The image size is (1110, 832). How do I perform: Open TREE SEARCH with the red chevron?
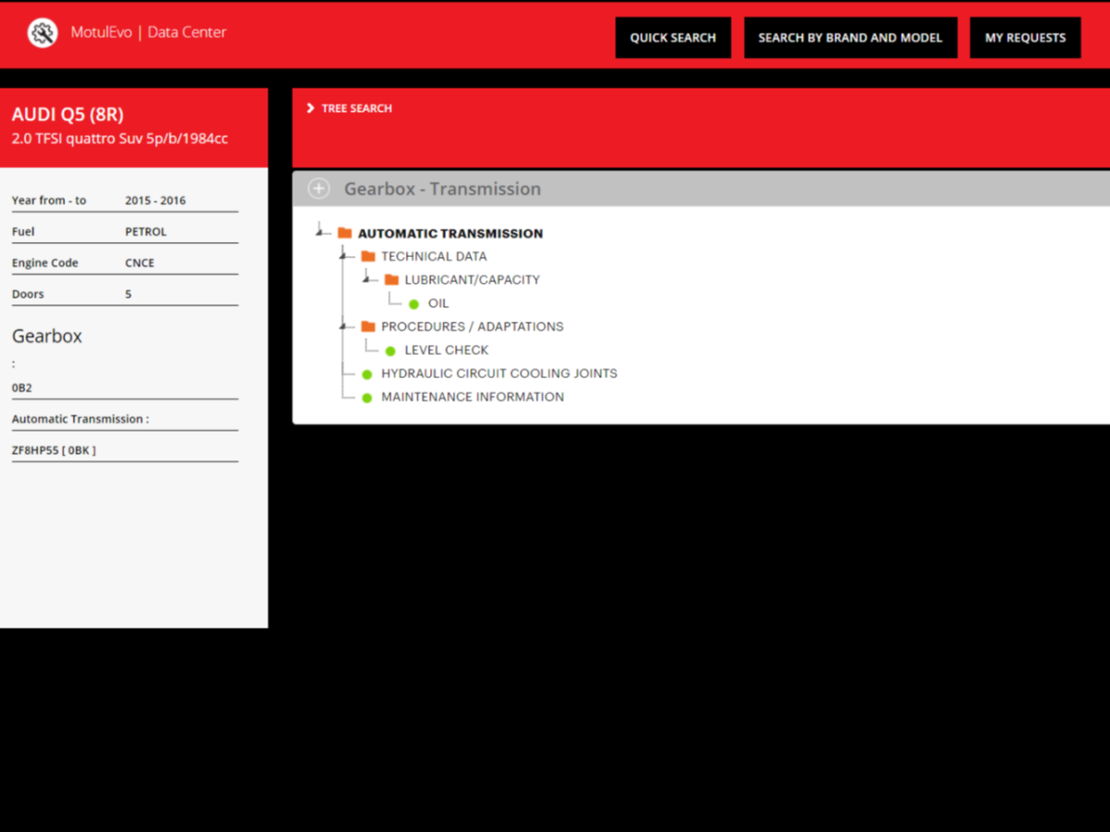click(311, 107)
